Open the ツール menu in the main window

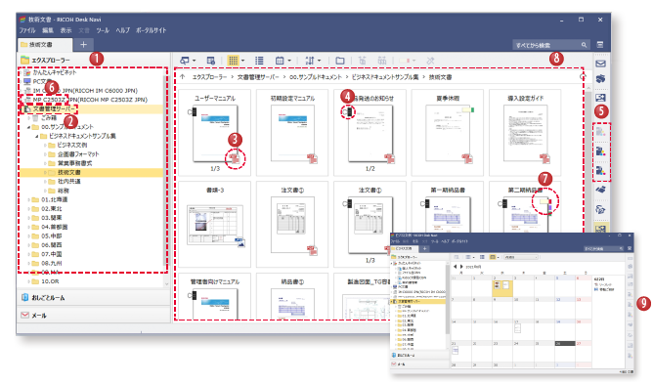coord(103,30)
